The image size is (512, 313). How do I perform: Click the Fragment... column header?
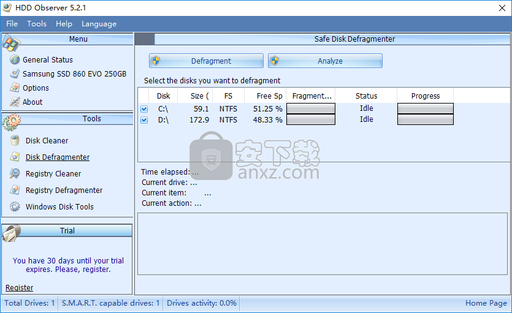[311, 96]
